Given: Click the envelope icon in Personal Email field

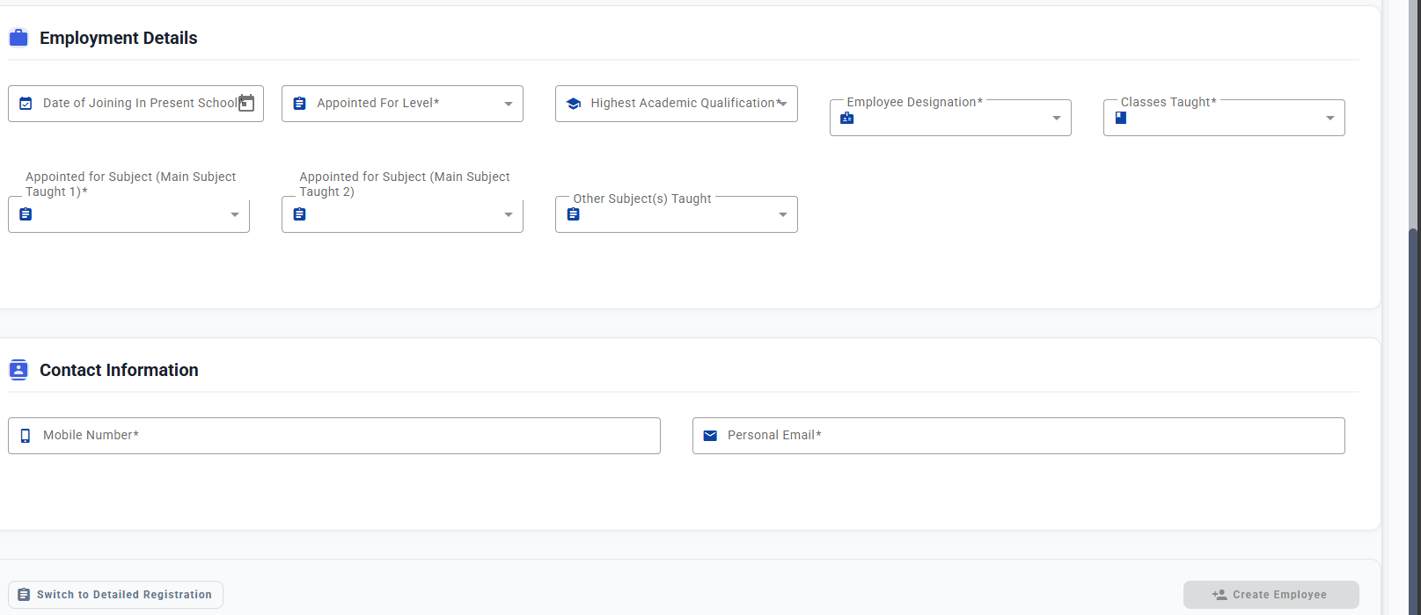Looking at the screenshot, I should pos(710,436).
